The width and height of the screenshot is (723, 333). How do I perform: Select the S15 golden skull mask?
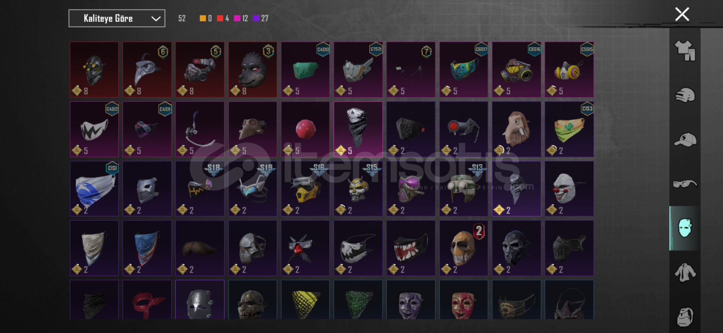tap(358, 189)
